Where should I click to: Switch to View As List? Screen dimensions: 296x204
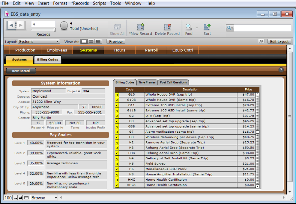pyautogui.click(x=91, y=42)
